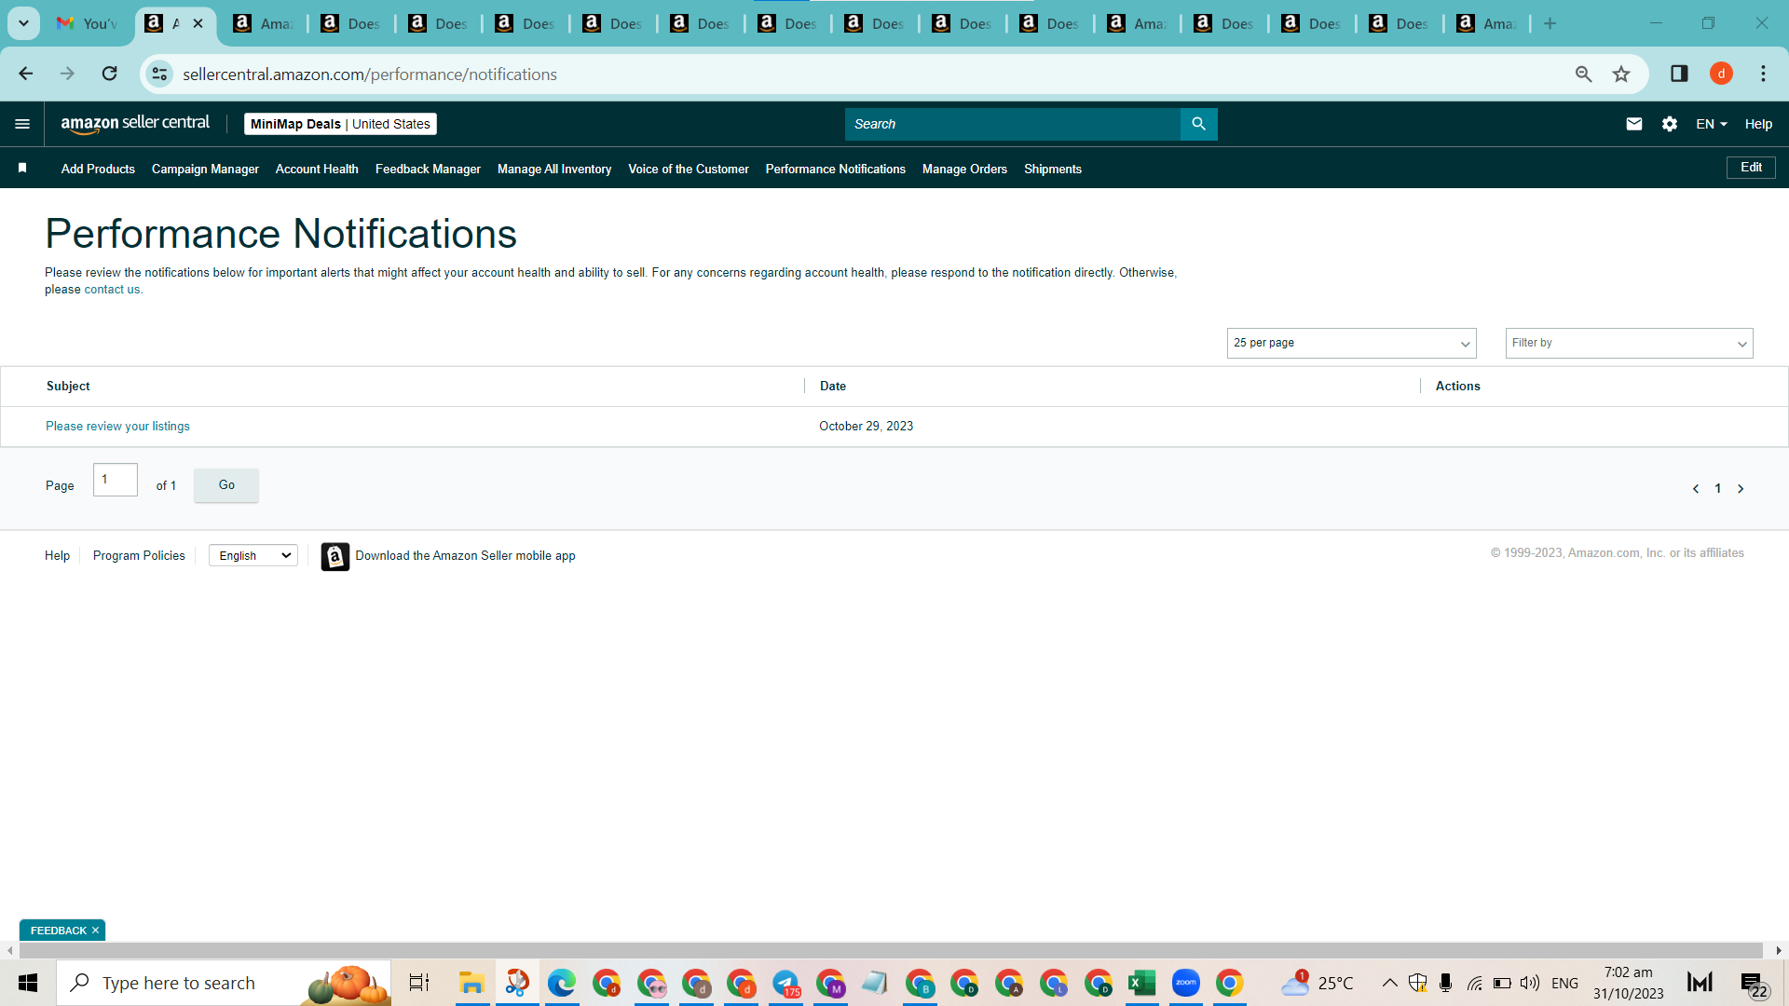Open the English language selector in footer
This screenshot has height=1006, width=1789.
tap(253, 555)
